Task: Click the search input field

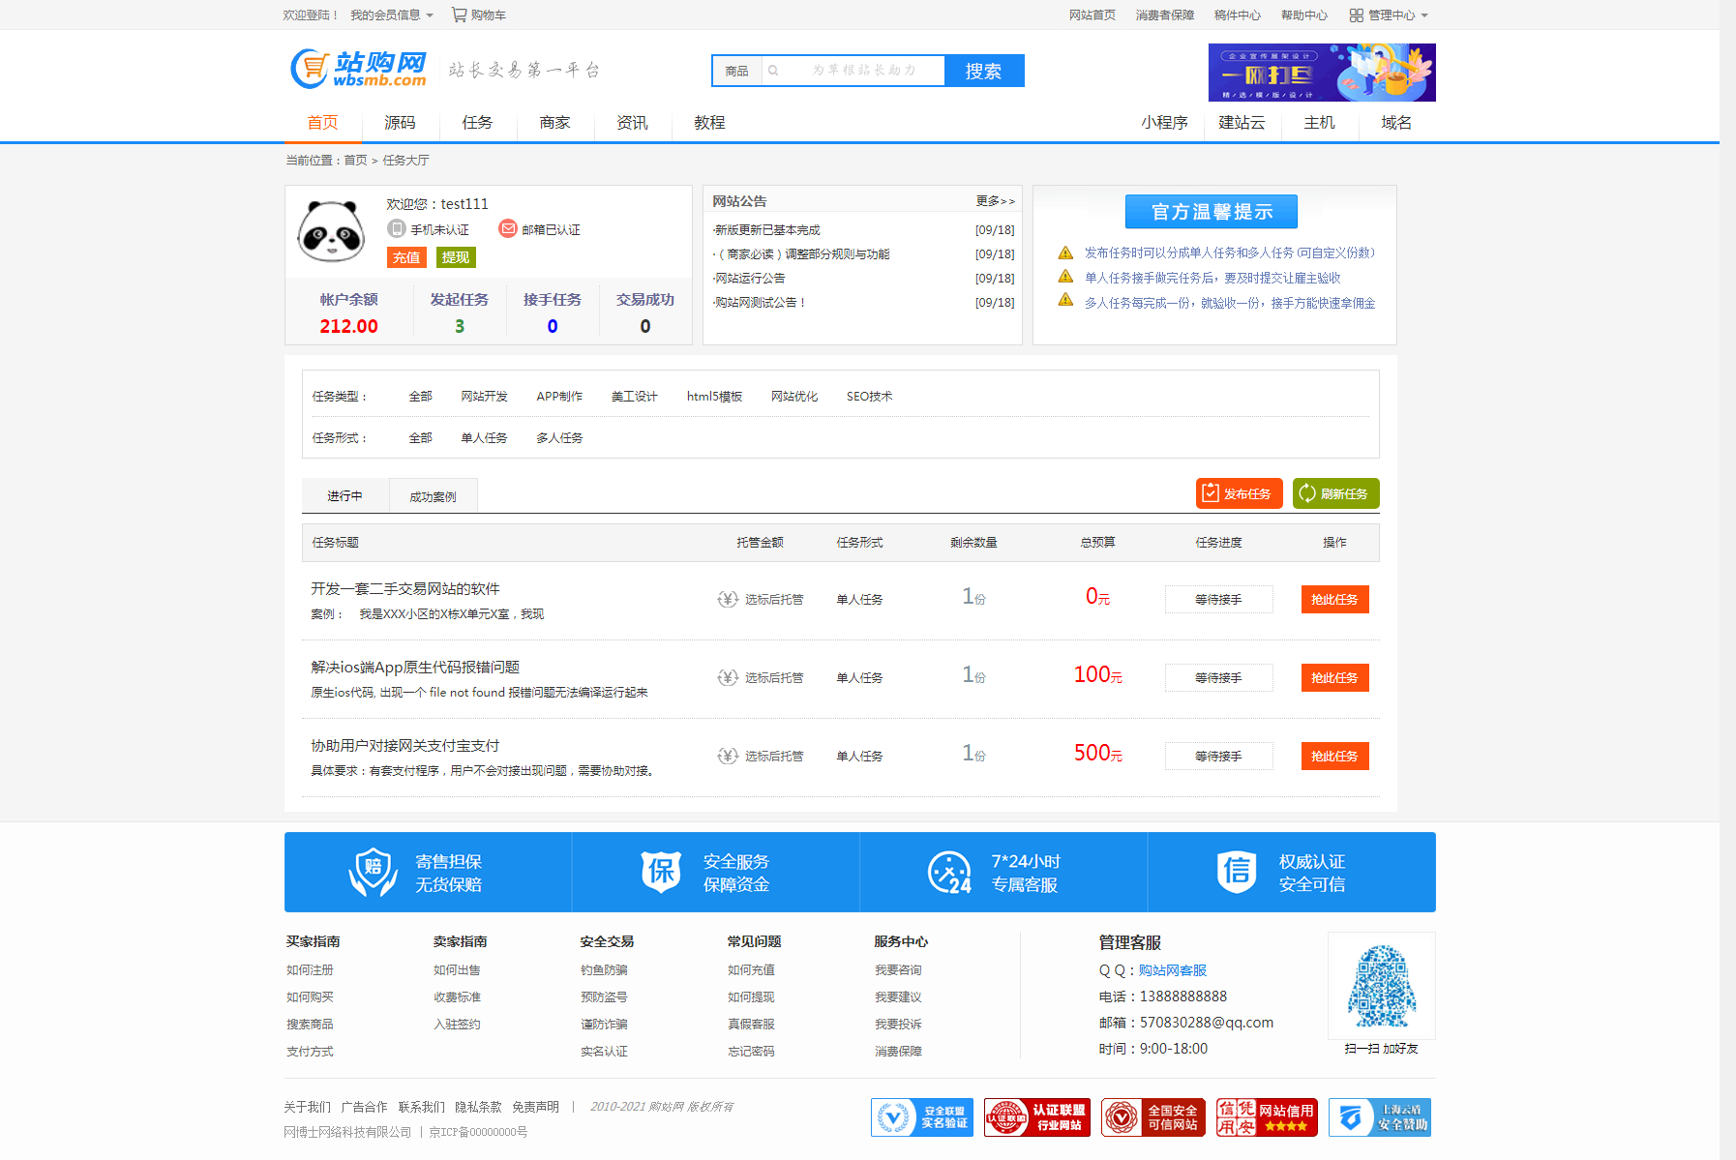Action: 853,71
